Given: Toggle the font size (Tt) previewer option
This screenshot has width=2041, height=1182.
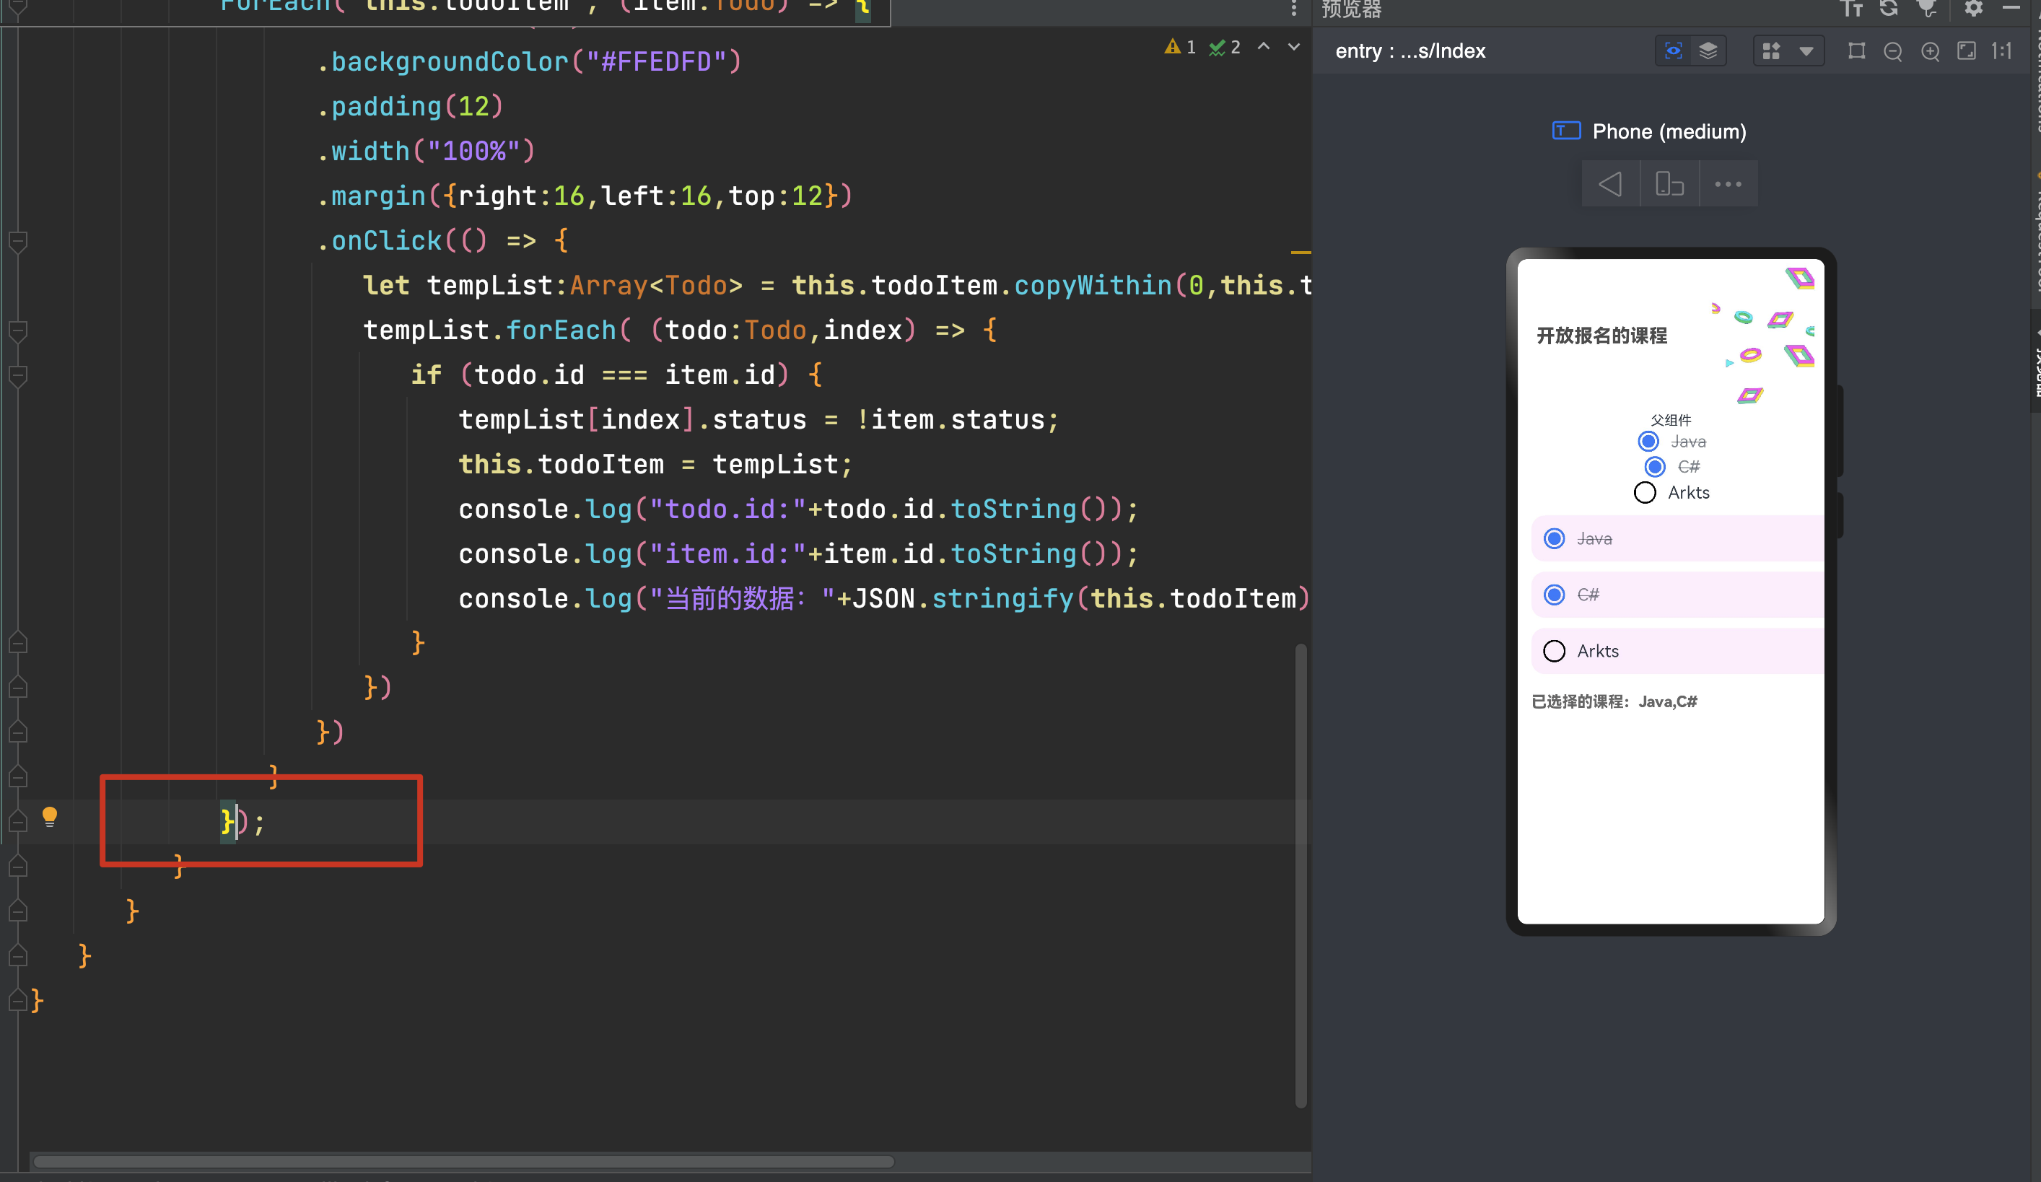Looking at the screenshot, I should 1851,8.
